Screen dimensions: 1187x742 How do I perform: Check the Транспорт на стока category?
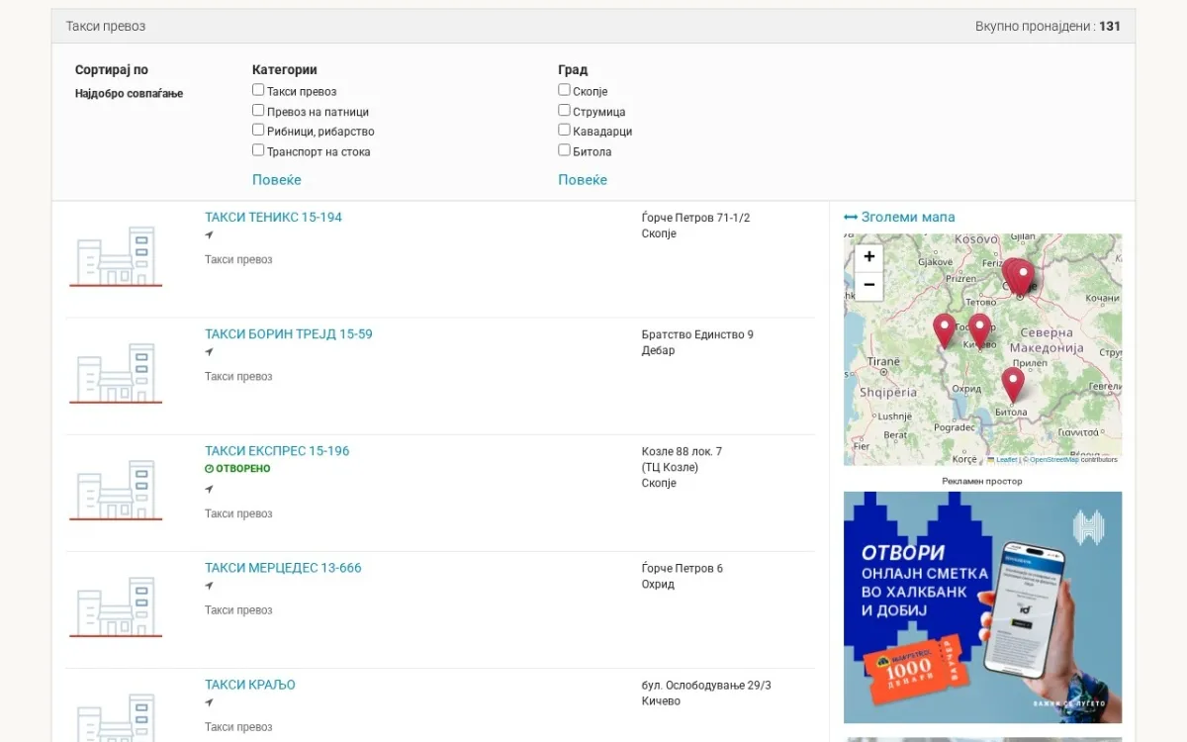[x=258, y=150]
